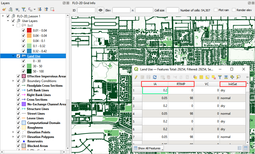
Task: Click Remove Layer/Group icon in Layers toolbar
Action: coord(52,9)
